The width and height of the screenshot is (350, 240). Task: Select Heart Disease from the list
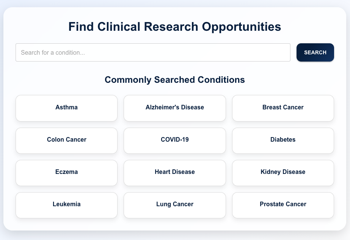[x=175, y=172]
